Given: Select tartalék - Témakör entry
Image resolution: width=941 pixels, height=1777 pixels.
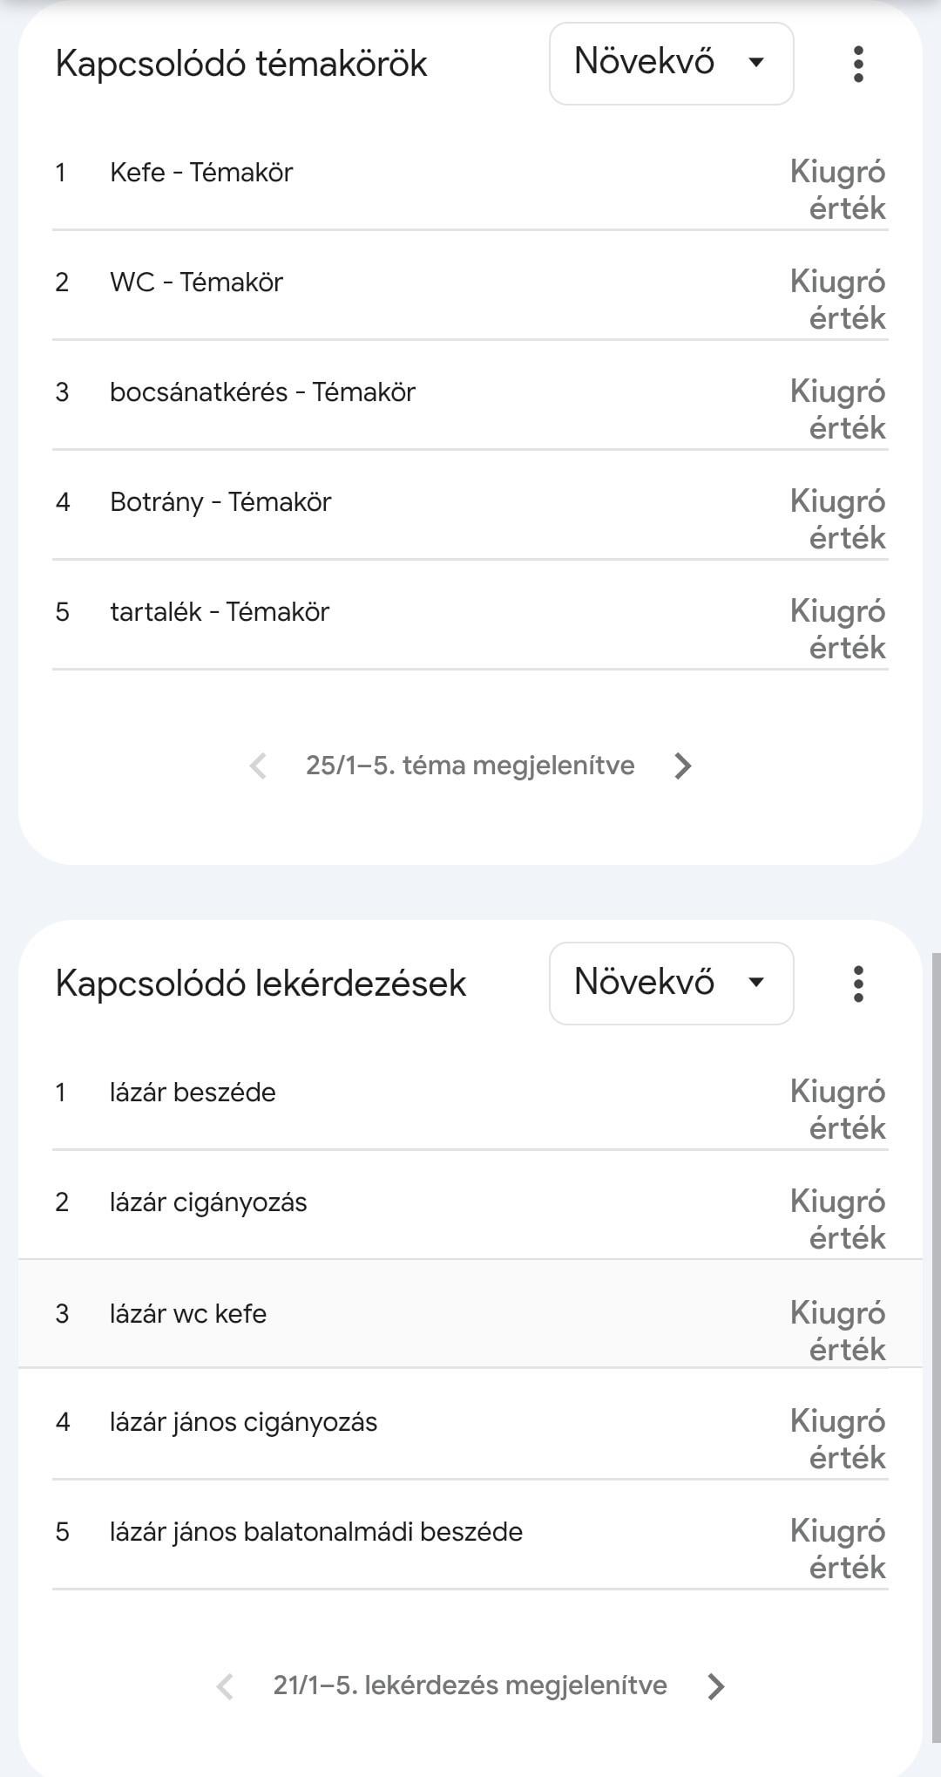Looking at the screenshot, I should 220,612.
